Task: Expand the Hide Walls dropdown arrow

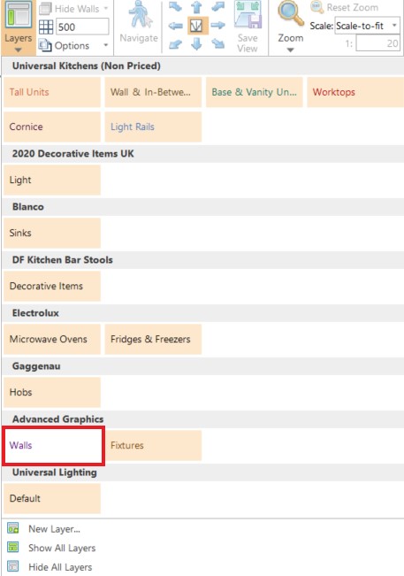Action: click(x=106, y=8)
